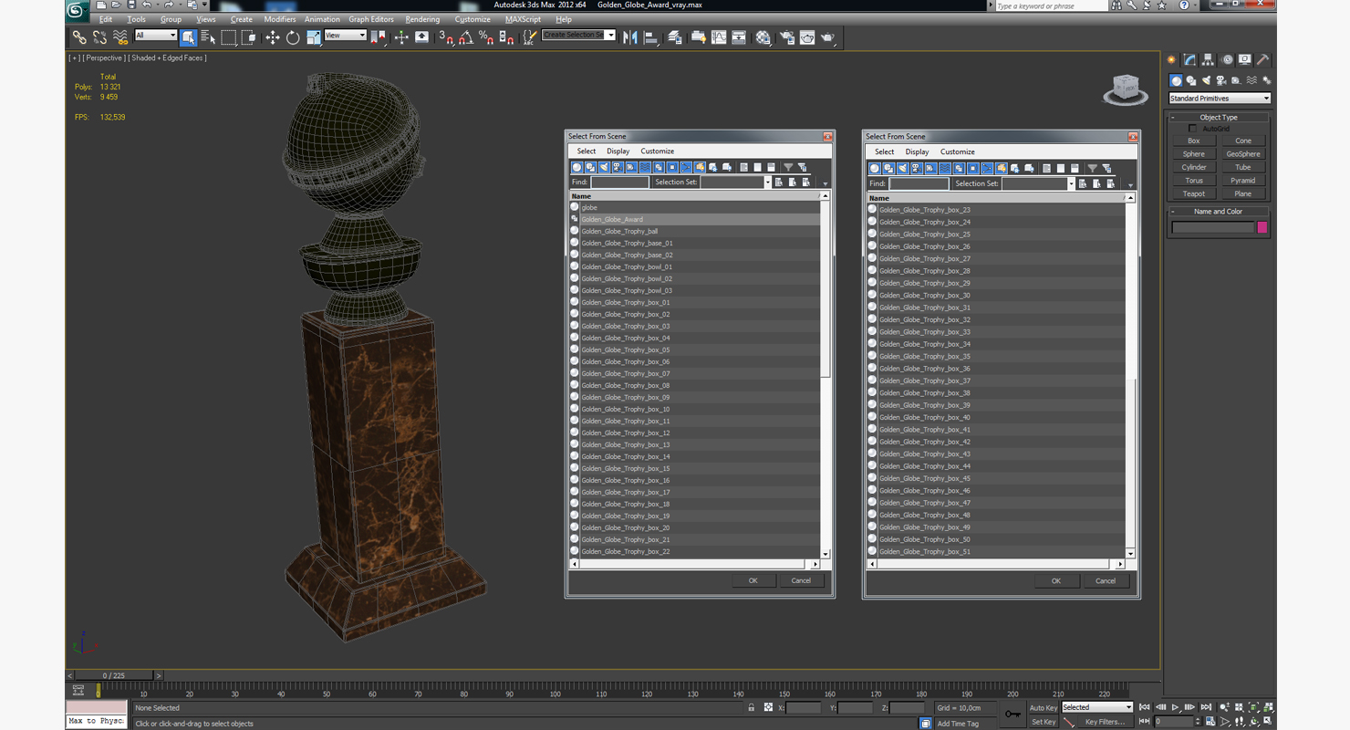
Task: Open Selection Set dropdown in right dialog
Action: click(1038, 183)
